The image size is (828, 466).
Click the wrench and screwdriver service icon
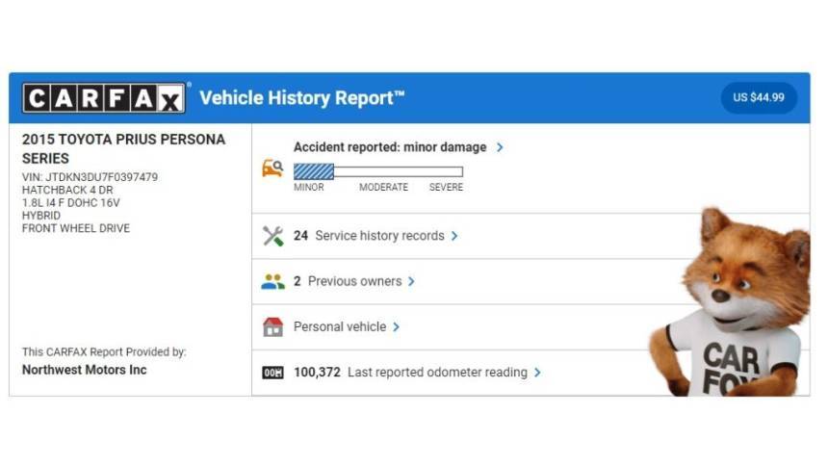(x=273, y=236)
